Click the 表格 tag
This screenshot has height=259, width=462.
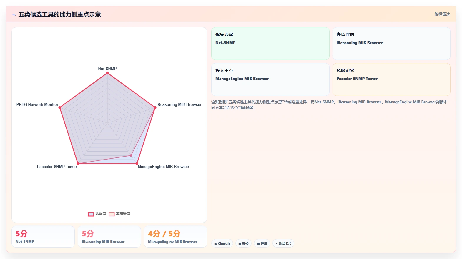pyautogui.click(x=243, y=243)
